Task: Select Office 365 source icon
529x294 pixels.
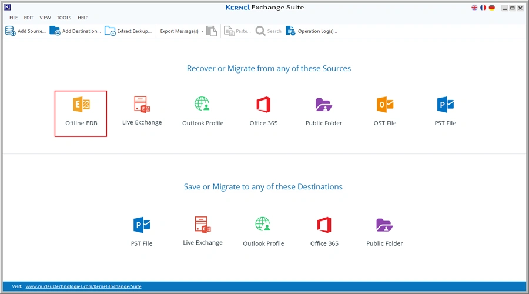Action: click(263, 105)
